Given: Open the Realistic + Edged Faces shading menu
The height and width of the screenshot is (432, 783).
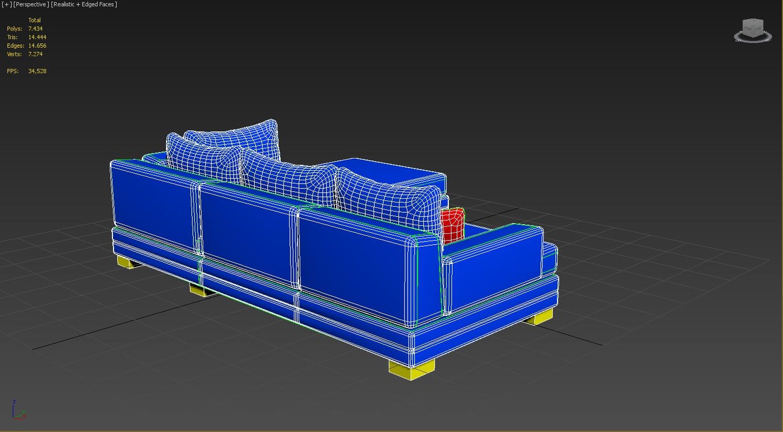Looking at the screenshot, I should 84,4.
